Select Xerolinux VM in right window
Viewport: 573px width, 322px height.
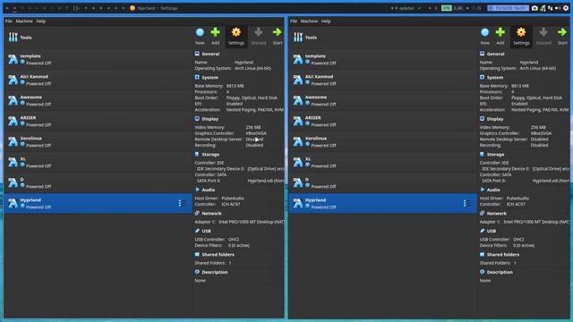point(383,141)
